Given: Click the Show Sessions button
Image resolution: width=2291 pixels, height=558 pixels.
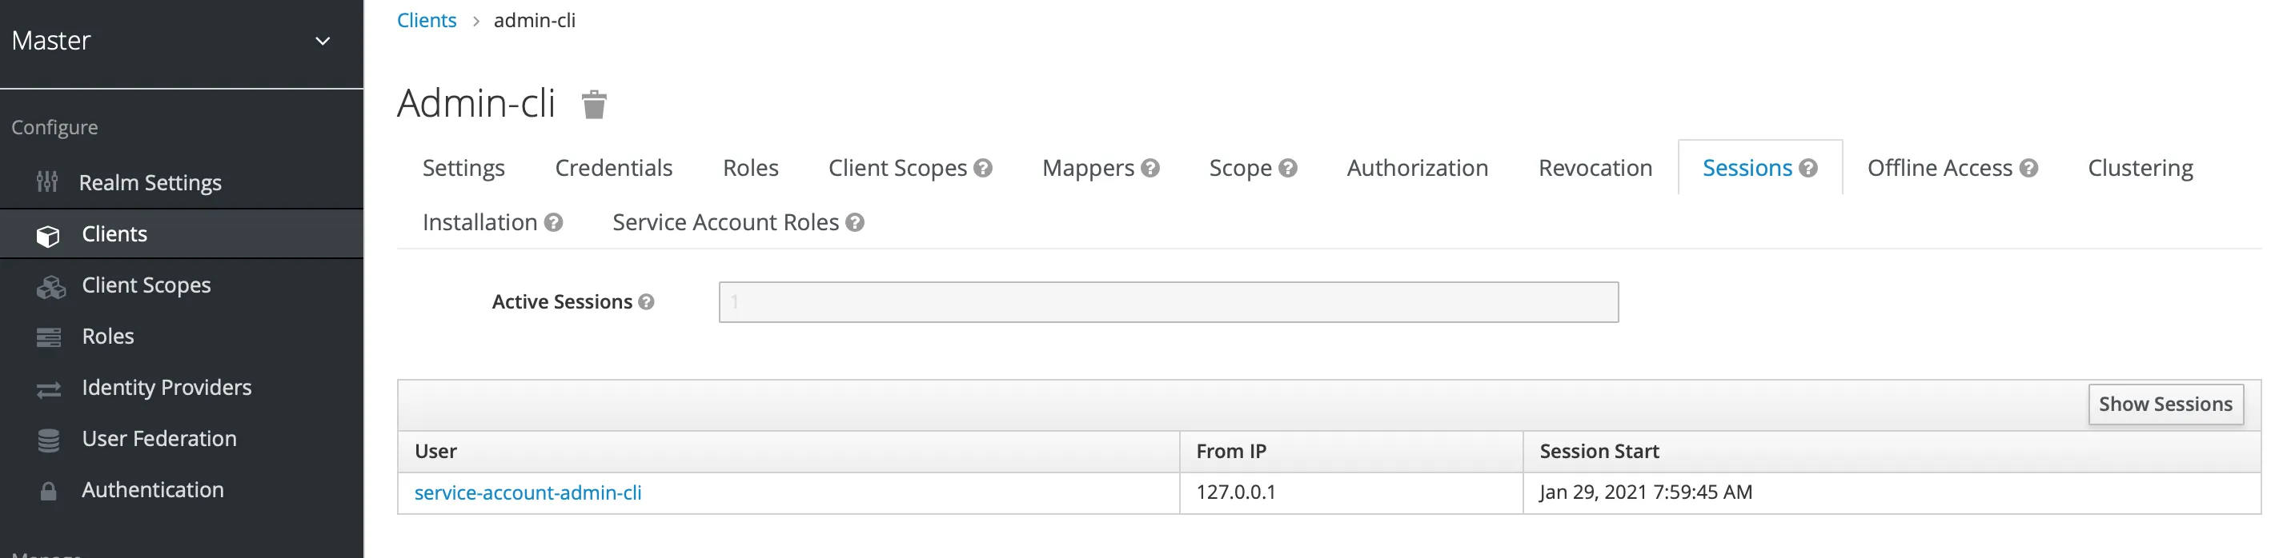Looking at the screenshot, I should [x=2165, y=405].
